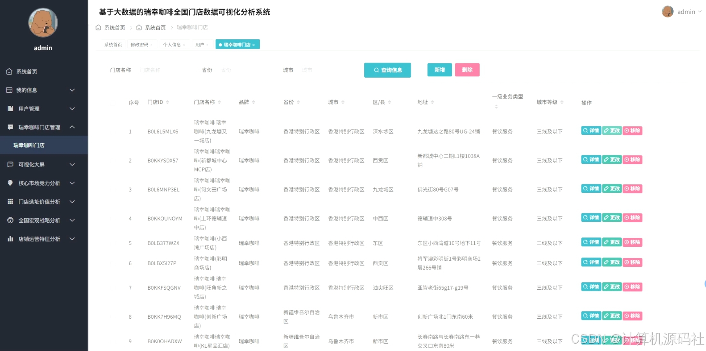Click 更改 for store B0LBX5I27P

612,262
